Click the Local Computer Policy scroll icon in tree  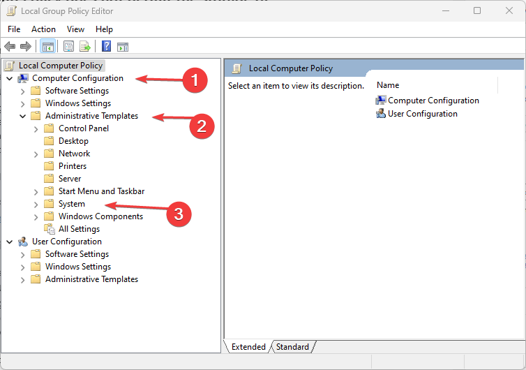coord(10,66)
